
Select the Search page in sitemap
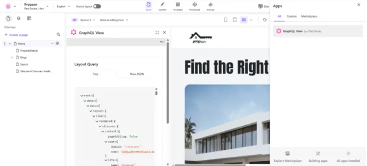[24, 64]
